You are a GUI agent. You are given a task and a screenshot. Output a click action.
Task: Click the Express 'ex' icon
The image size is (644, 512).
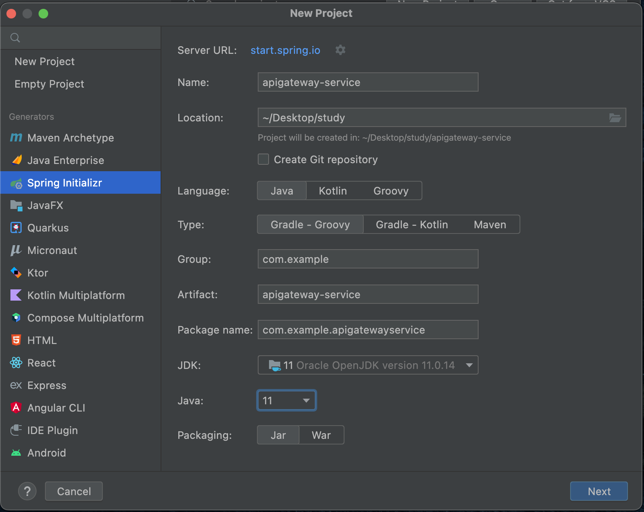tap(16, 385)
